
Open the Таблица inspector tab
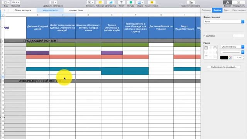coord(206,10)
